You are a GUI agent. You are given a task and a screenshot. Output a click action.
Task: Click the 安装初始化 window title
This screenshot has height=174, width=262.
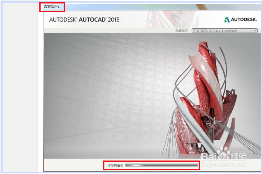[x=52, y=7]
